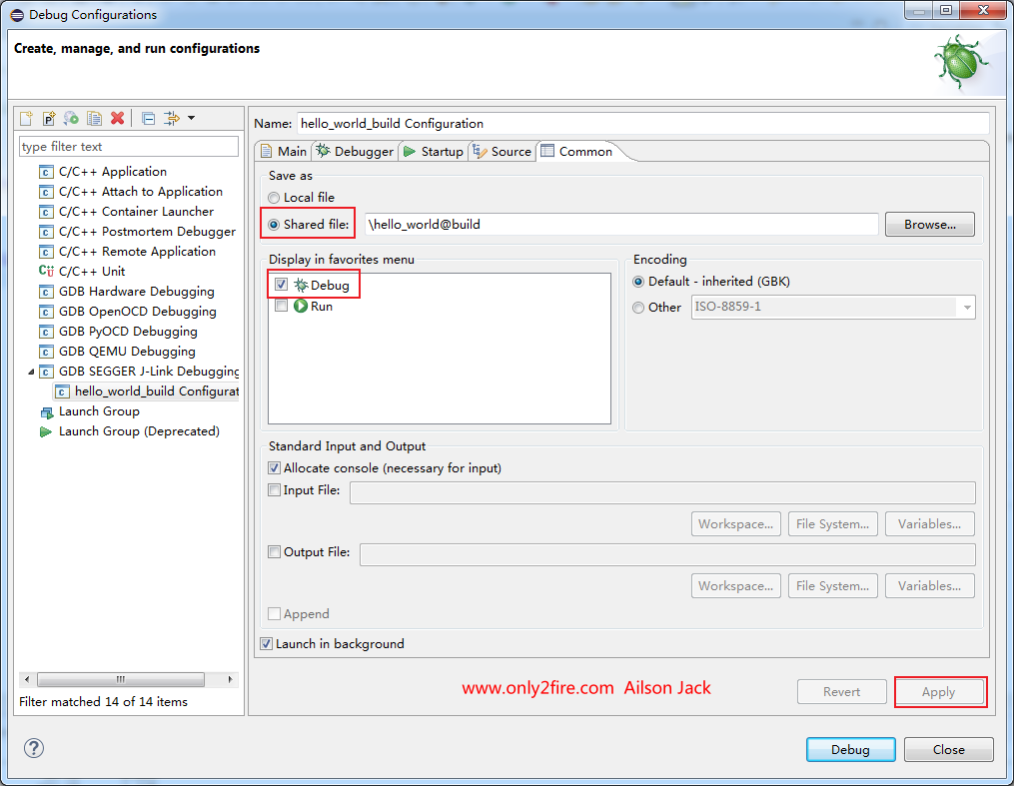Image resolution: width=1014 pixels, height=786 pixels.
Task: Click the Debug bug icon in favorites list
Action: click(x=301, y=285)
